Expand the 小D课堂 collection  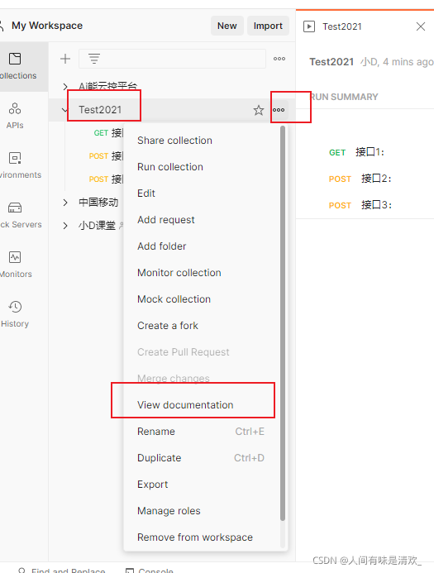click(65, 226)
